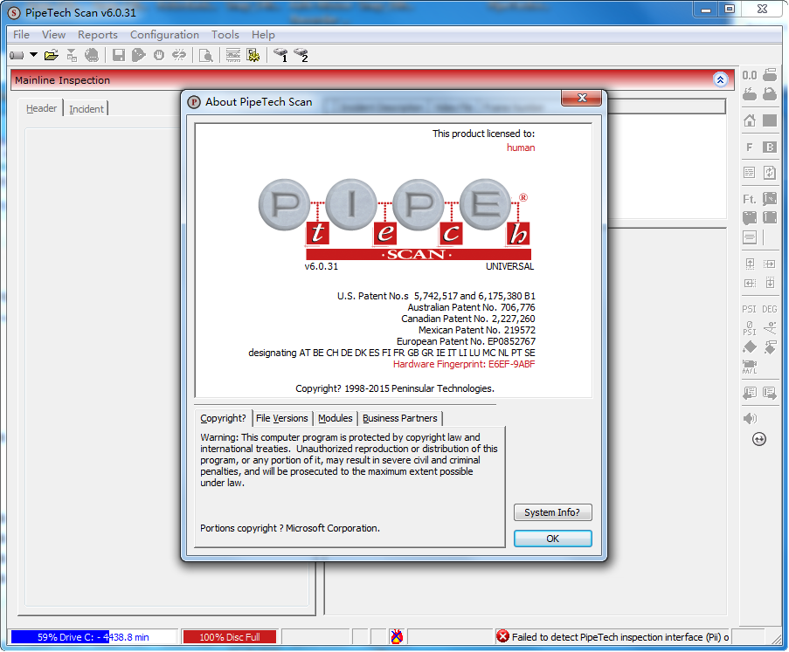Switch to the Modules tab
This screenshot has width=789, height=652.
pyautogui.click(x=336, y=418)
